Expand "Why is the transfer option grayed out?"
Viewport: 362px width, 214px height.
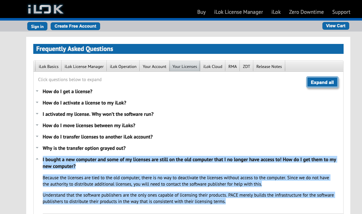(84, 148)
